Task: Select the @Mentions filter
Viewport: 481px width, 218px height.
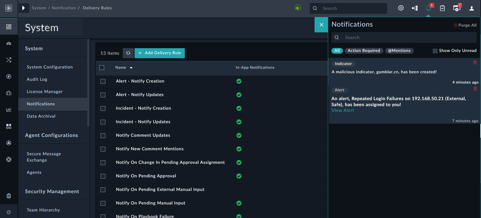Action: point(399,51)
